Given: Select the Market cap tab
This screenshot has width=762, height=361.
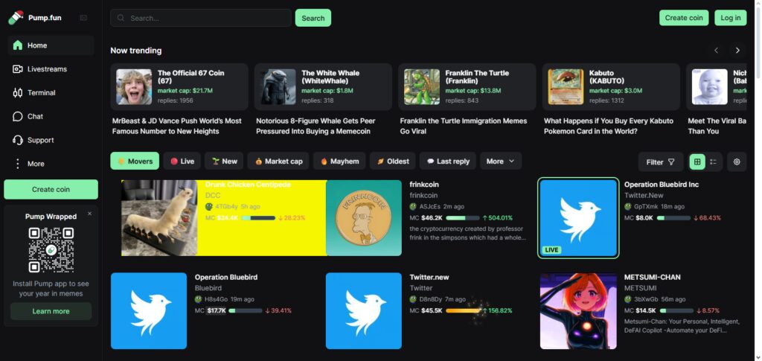Looking at the screenshot, I should tap(279, 162).
